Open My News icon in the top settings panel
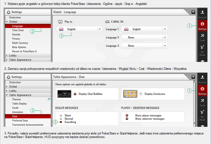Screen dimensions: 211x144 (202, 50)
